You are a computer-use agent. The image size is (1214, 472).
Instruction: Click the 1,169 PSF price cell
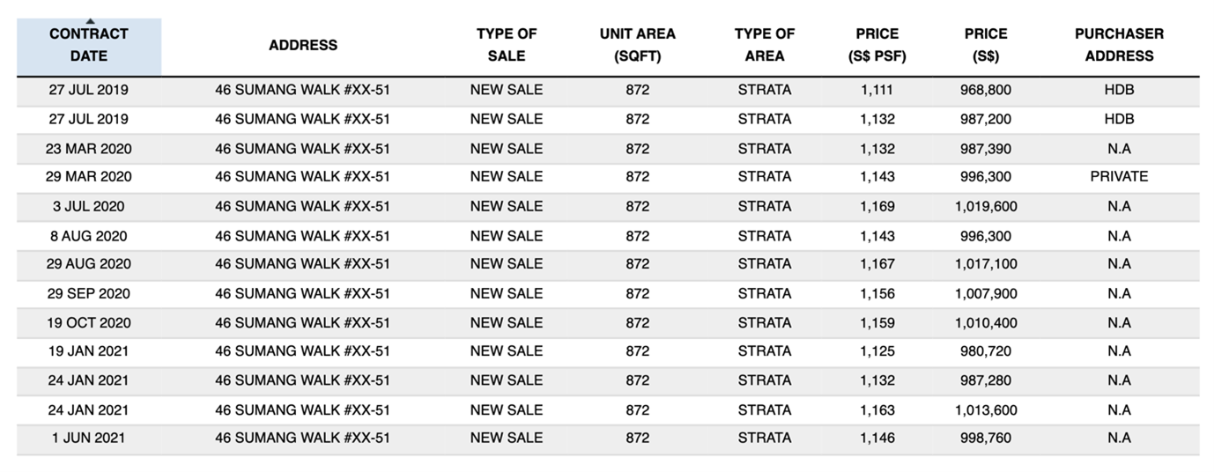coord(877,206)
